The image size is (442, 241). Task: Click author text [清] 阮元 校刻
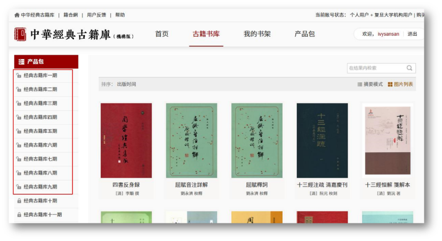323,194
